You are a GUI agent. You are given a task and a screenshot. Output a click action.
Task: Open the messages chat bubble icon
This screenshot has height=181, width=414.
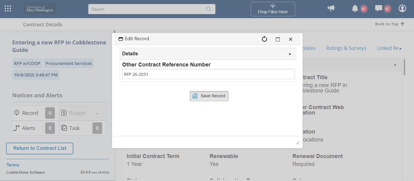(379, 8)
